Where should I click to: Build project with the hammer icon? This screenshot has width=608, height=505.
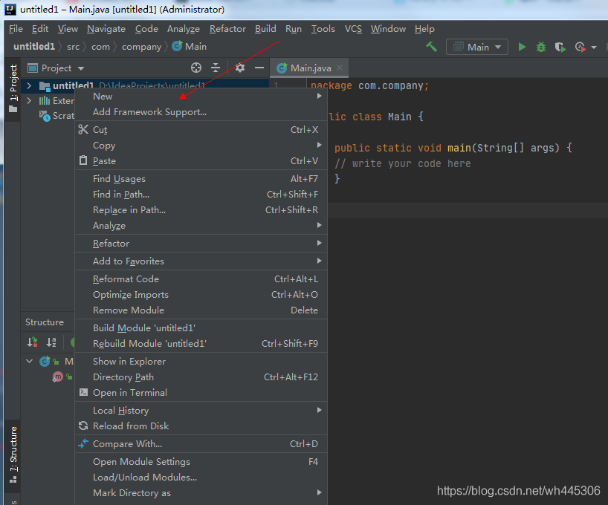pos(431,47)
